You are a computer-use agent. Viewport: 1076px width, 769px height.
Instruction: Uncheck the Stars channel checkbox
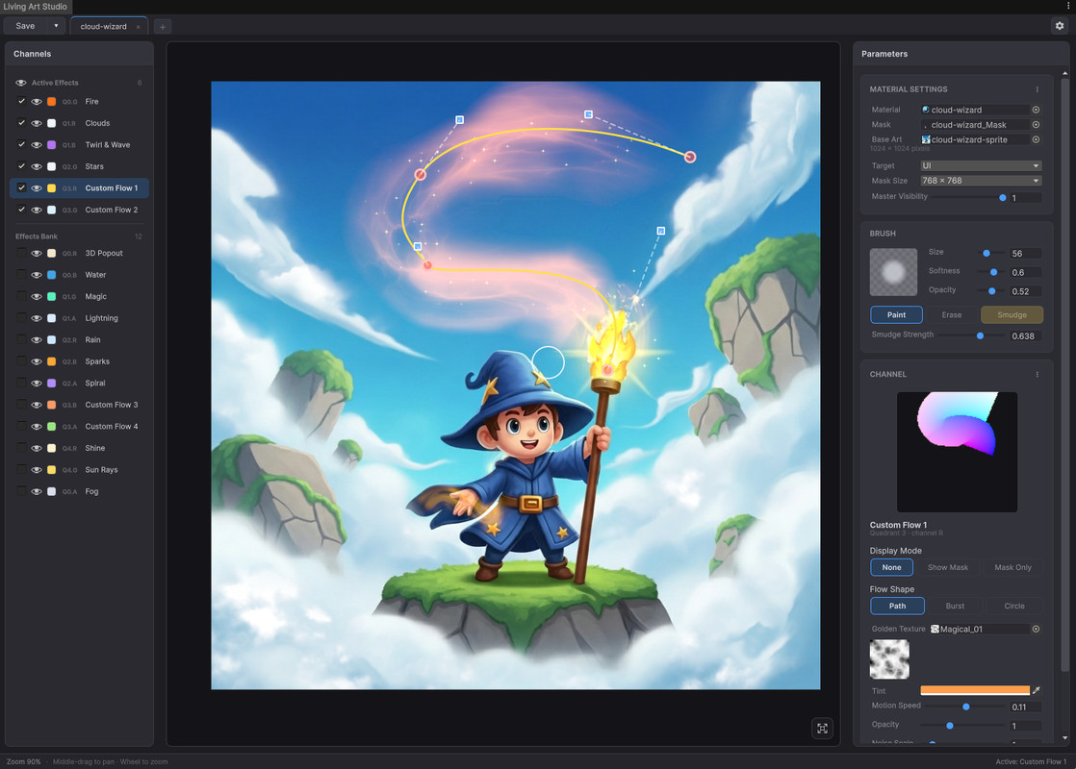click(21, 166)
